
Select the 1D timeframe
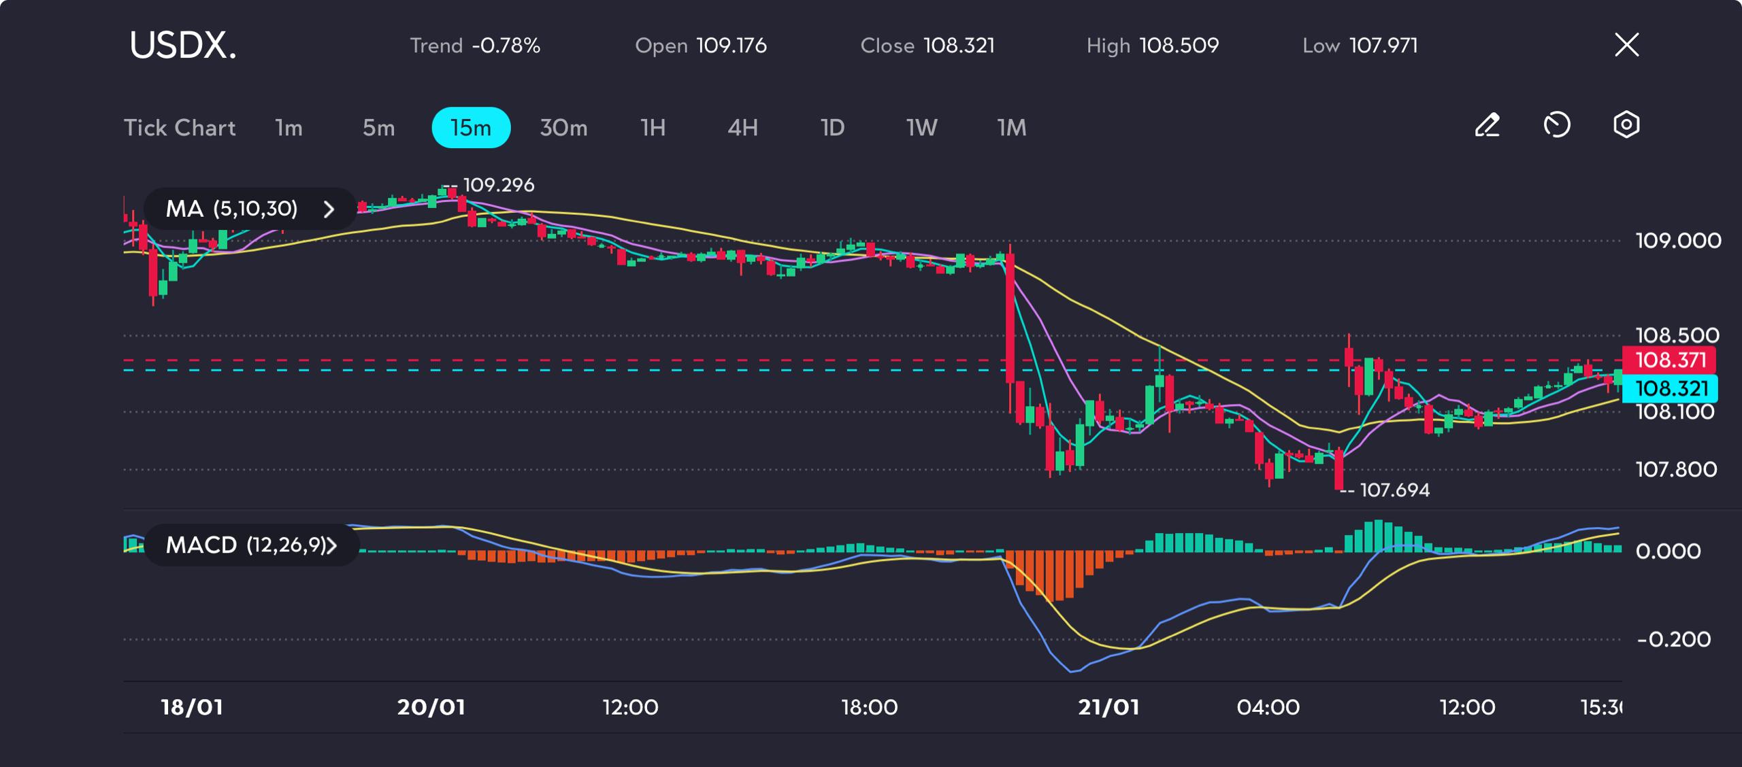[x=832, y=128]
